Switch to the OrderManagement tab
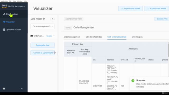The width and height of the screenshot is (169, 95). coord(72,37)
